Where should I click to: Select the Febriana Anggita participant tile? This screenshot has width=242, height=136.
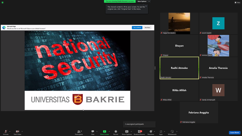tap(199, 113)
